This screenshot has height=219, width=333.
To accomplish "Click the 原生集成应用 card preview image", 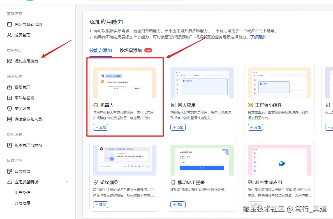I will click(279, 160).
